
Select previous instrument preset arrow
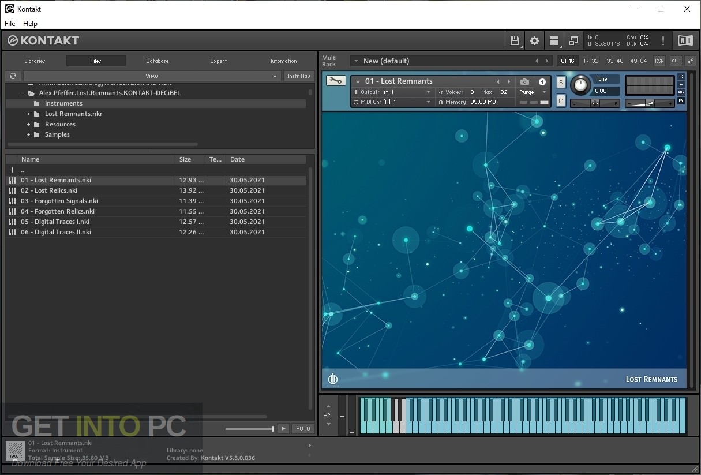point(498,82)
